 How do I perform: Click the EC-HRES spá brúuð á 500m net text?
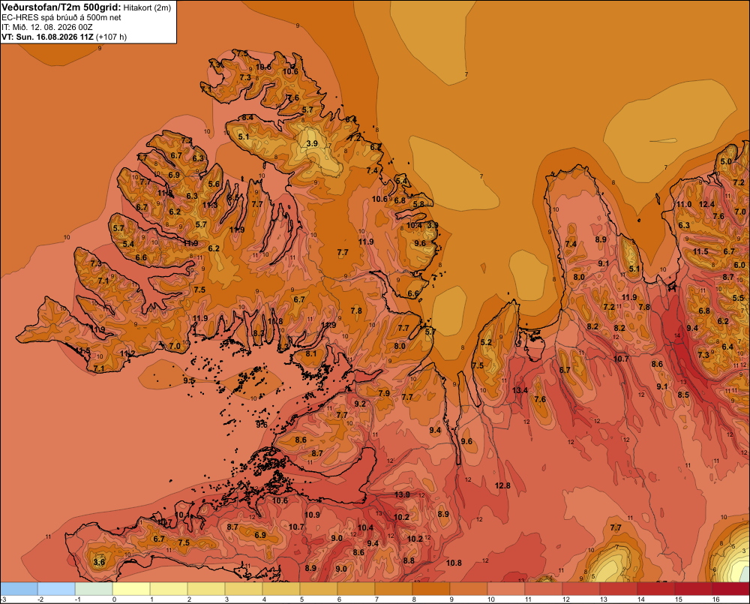point(61,17)
